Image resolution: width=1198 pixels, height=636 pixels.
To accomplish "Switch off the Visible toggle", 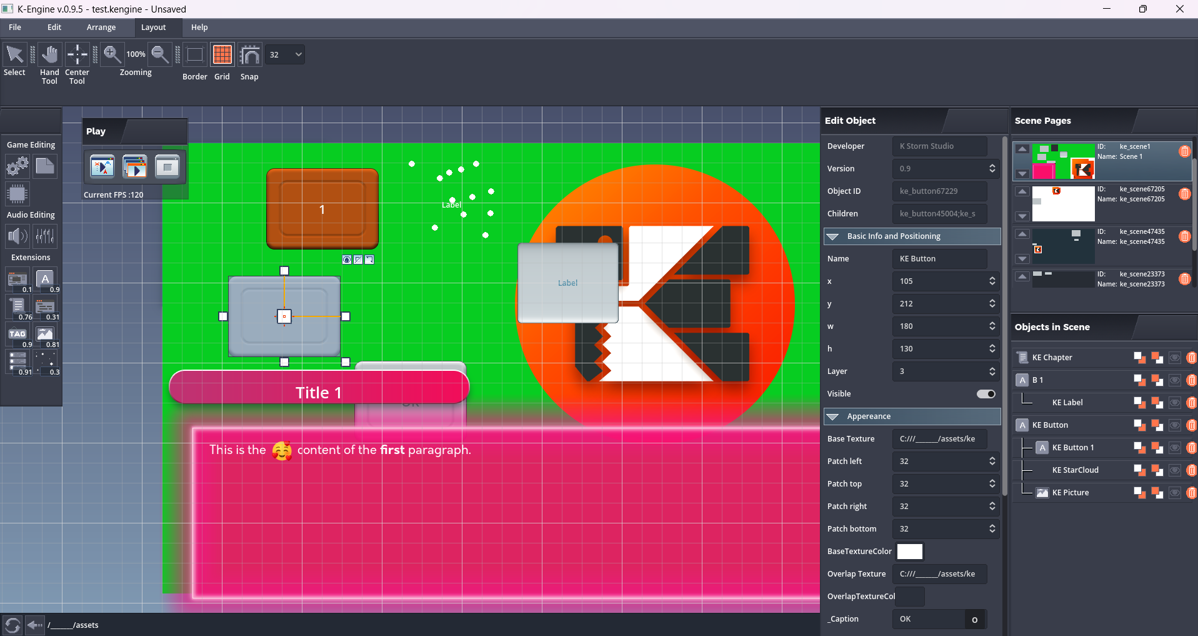I will pyautogui.click(x=986, y=394).
